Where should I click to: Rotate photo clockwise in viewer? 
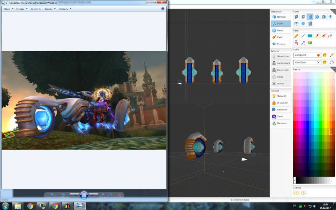(x=110, y=195)
